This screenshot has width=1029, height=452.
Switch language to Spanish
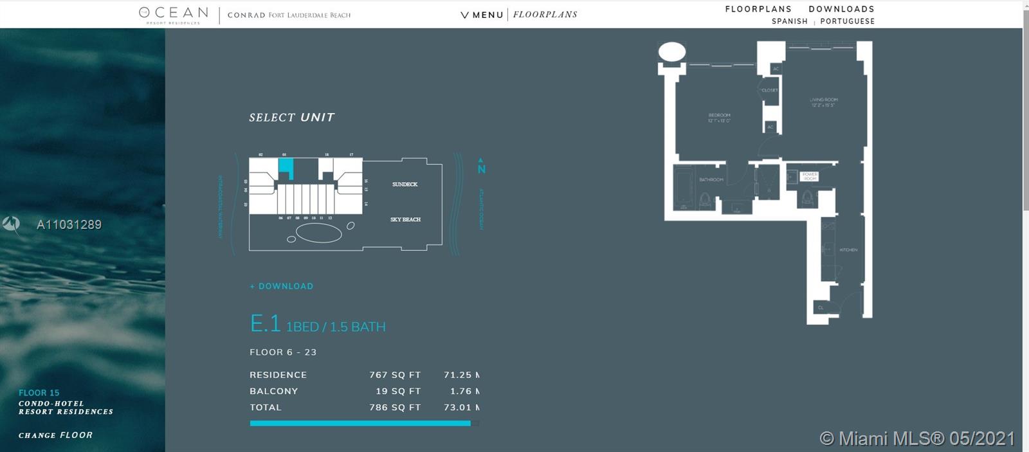click(789, 21)
